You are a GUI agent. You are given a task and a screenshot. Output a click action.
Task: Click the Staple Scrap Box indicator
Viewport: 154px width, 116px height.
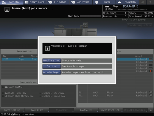pyautogui.click(x=41, y=96)
